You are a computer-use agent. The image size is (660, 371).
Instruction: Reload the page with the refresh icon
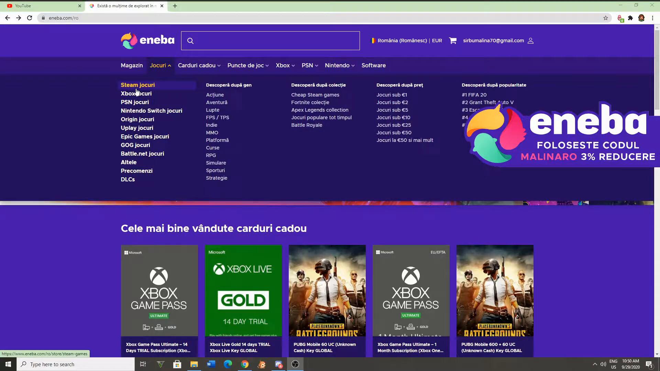tap(30, 18)
